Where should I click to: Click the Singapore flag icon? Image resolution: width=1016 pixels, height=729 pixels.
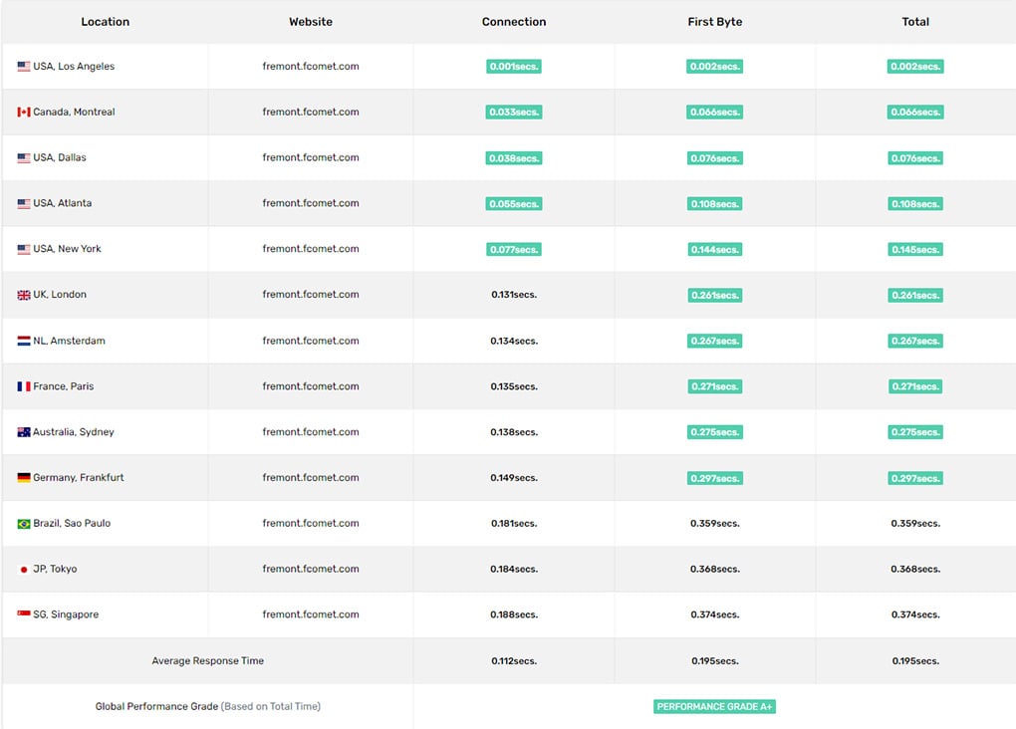pos(24,615)
